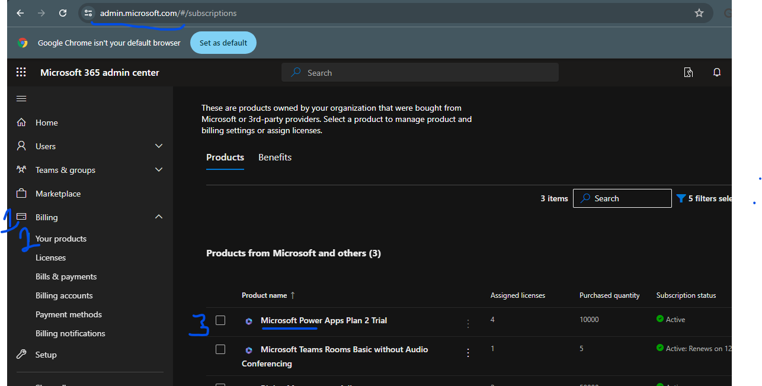Switch to the Benefits tab
The width and height of the screenshot is (762, 386).
pyautogui.click(x=275, y=157)
